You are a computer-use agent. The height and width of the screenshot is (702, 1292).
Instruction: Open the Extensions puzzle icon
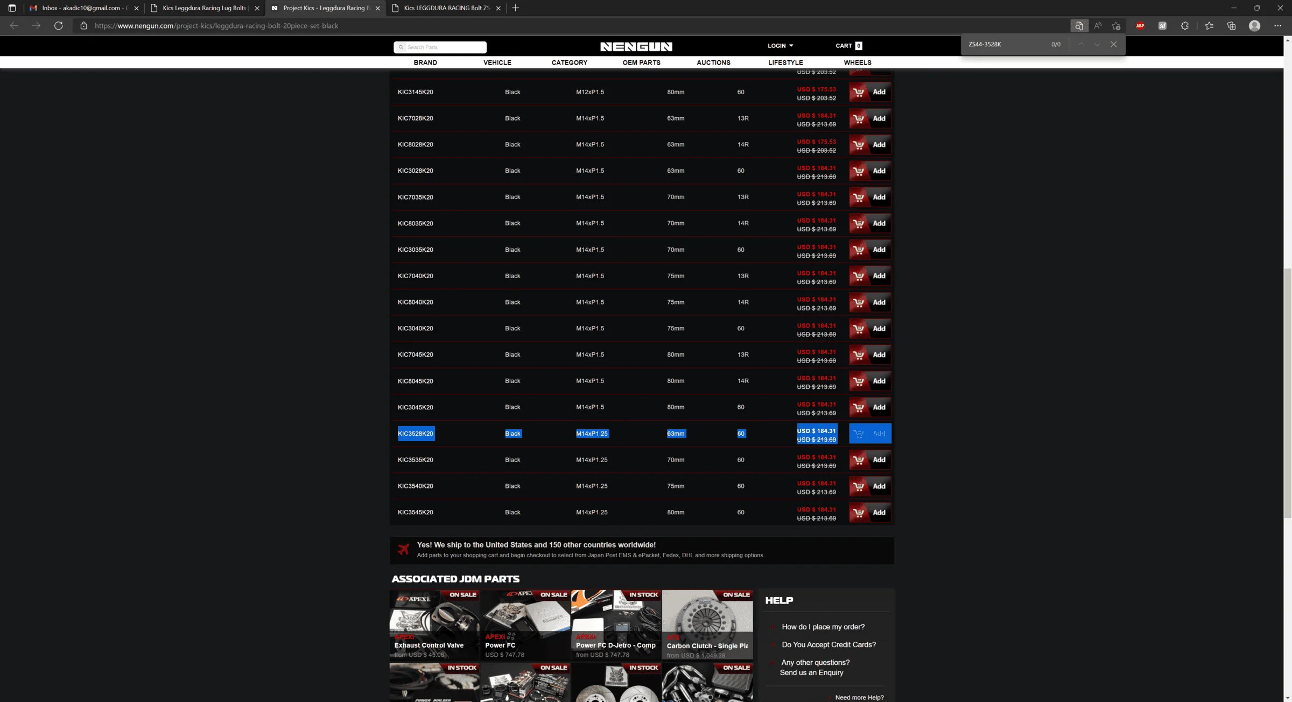[x=1185, y=25]
